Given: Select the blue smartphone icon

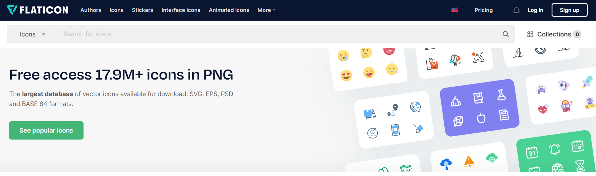Looking at the screenshot, I should (x=395, y=130).
